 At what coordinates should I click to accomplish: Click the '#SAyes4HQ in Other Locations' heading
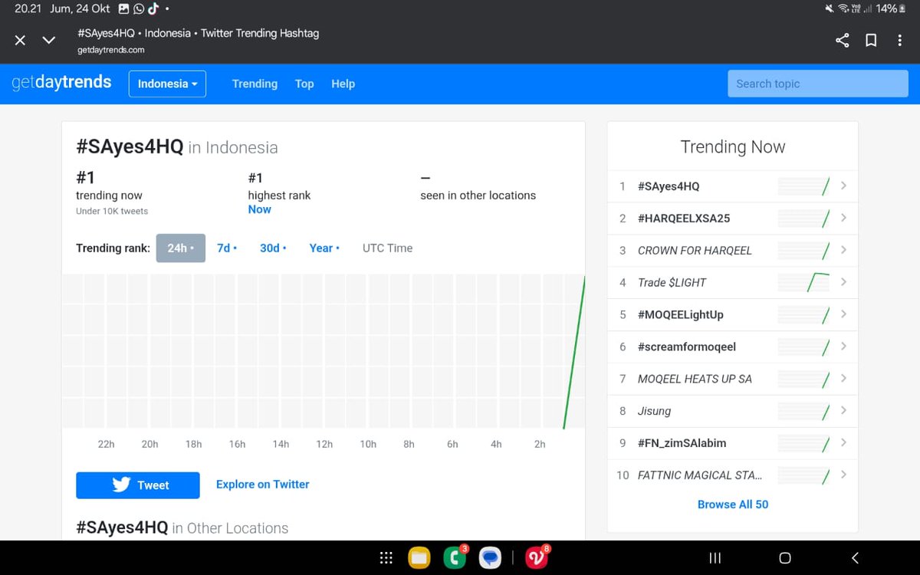[182, 527]
